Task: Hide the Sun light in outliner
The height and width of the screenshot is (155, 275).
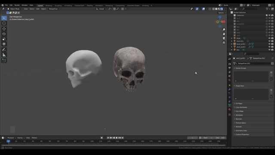Action: click(269, 50)
